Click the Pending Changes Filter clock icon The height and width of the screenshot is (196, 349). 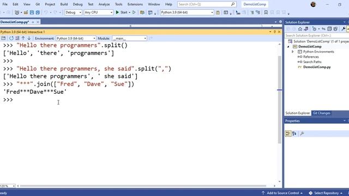(x=314, y=29)
